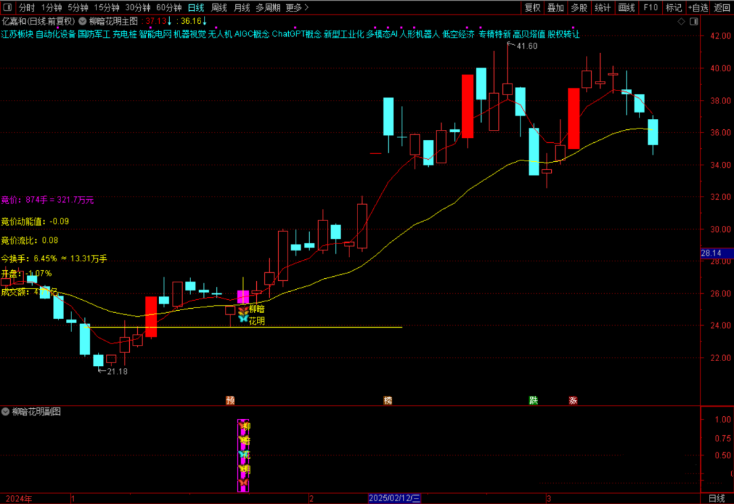
Task: Switch to 5分钟 period
Action: coord(77,7)
